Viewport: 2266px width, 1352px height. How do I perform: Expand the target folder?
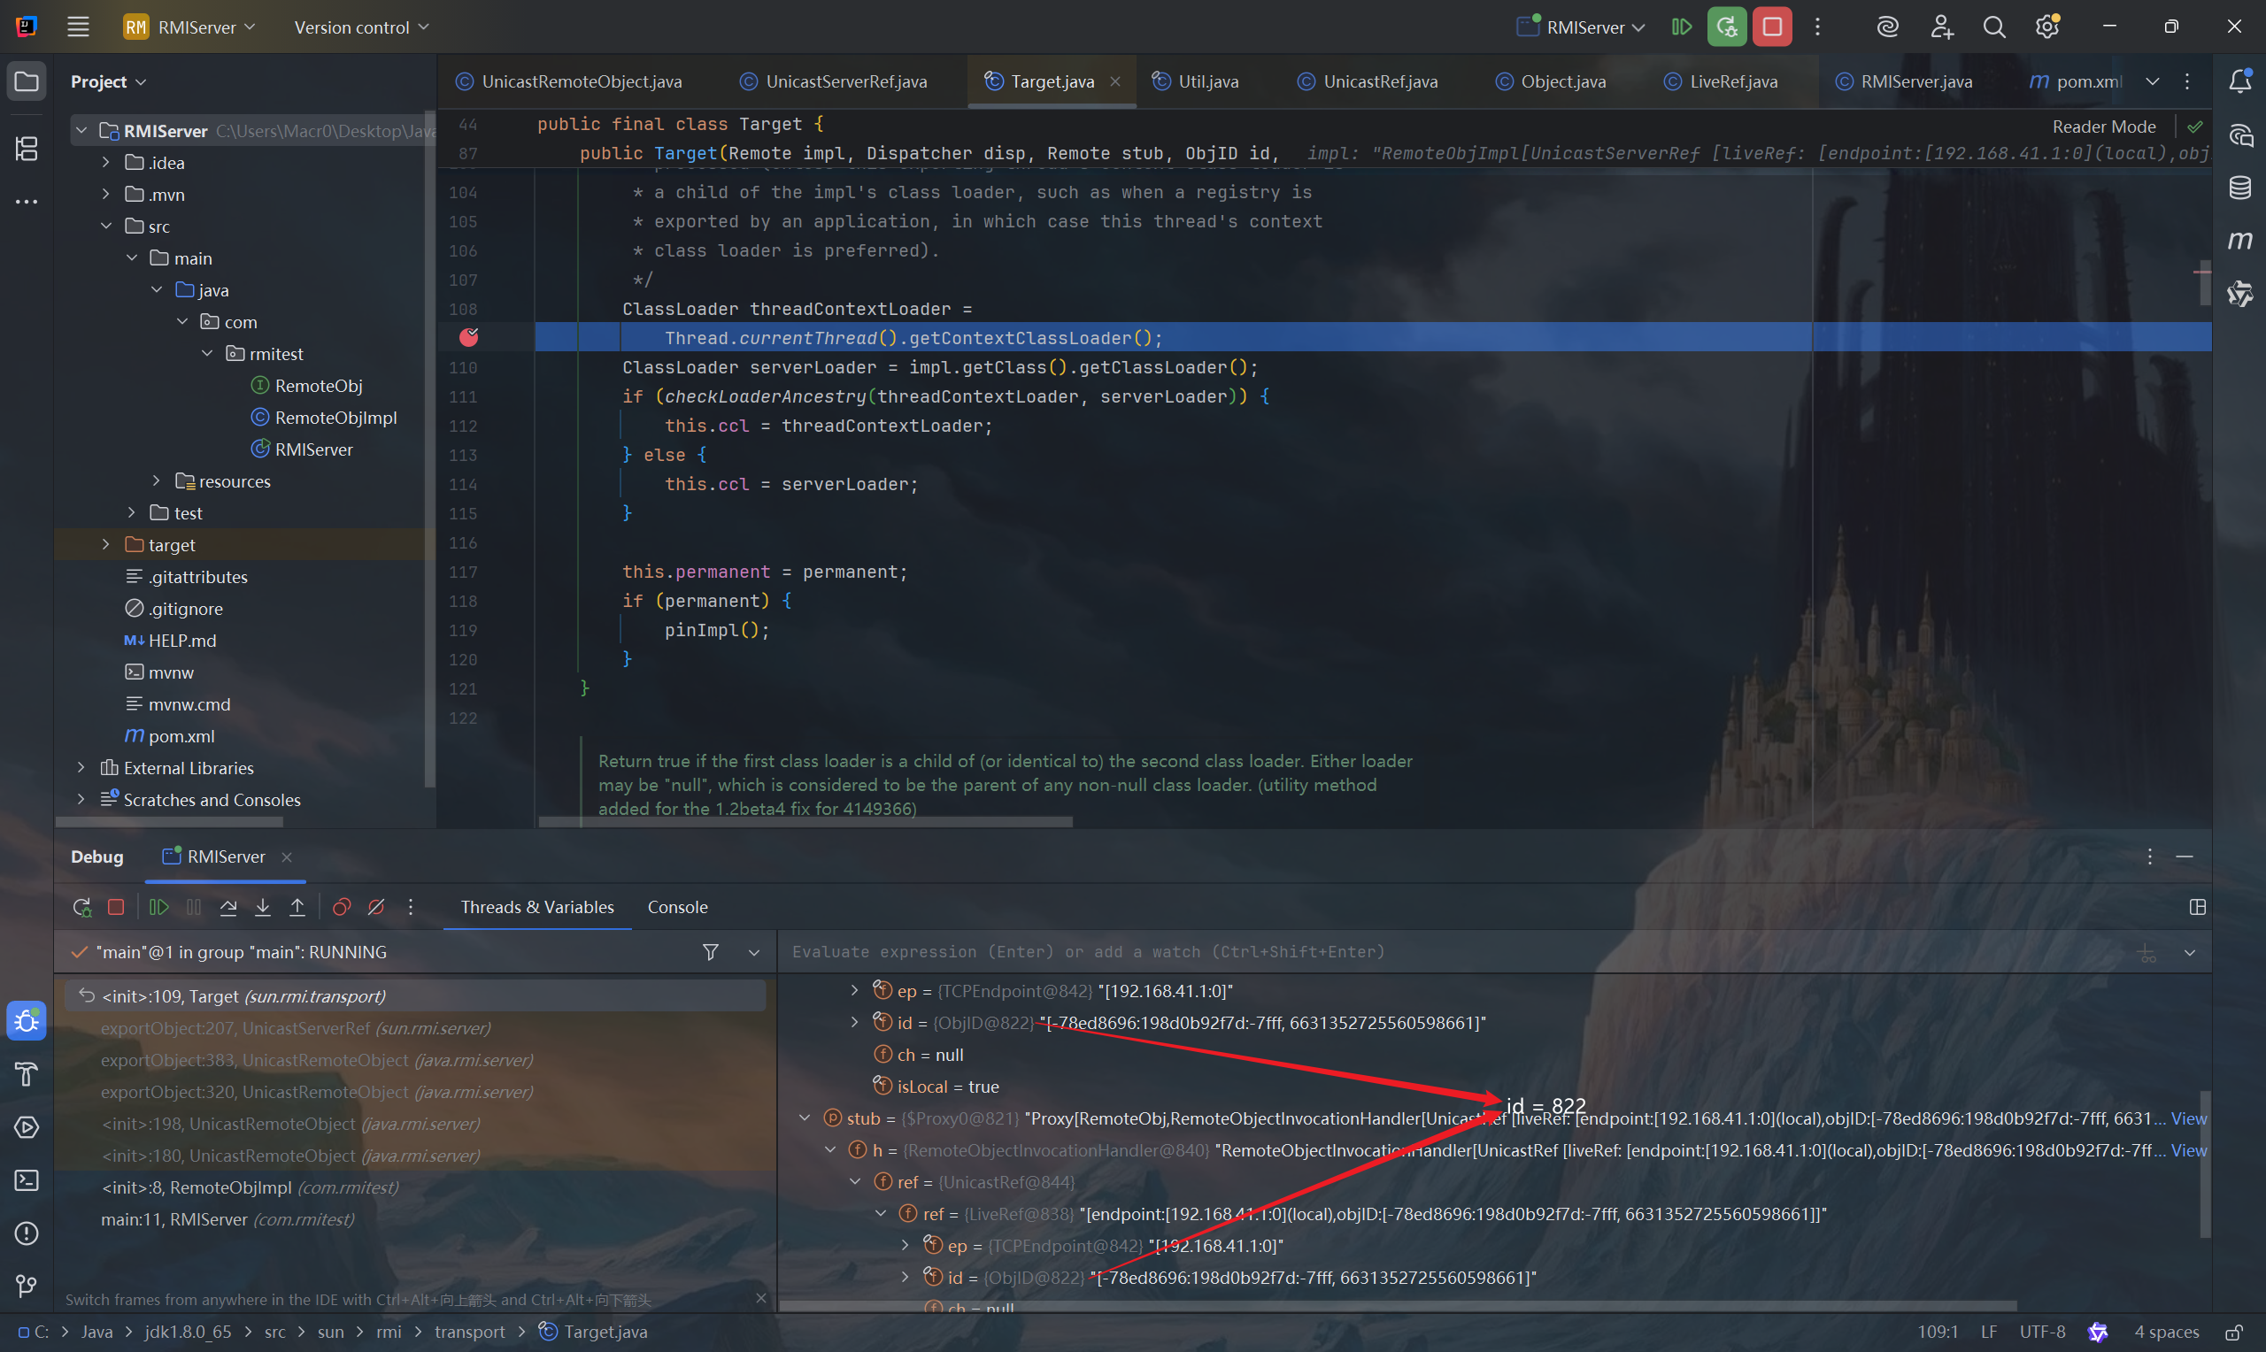click(105, 545)
